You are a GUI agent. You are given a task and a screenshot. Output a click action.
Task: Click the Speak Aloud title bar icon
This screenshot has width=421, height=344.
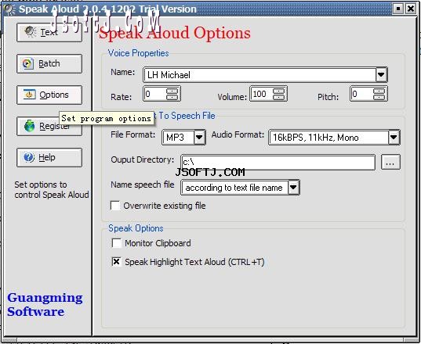point(9,9)
